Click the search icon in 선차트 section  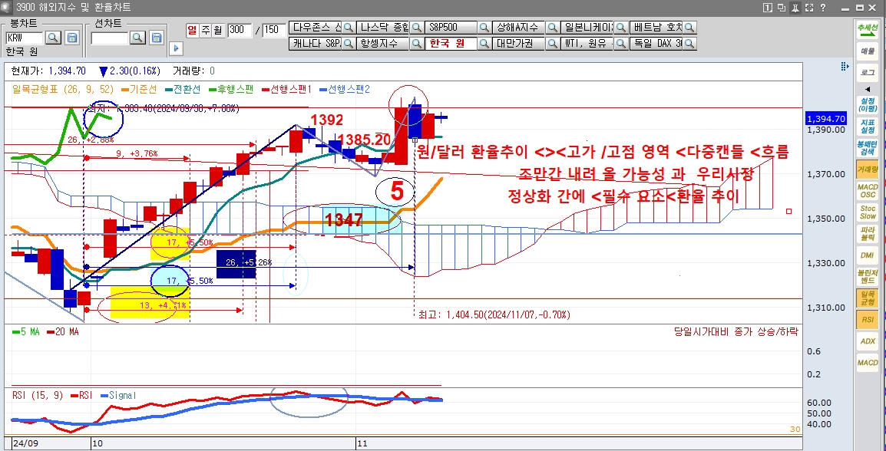137,38
